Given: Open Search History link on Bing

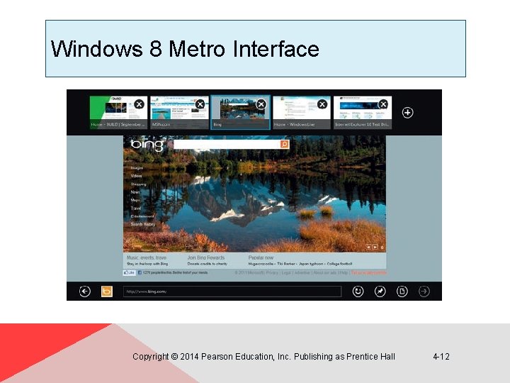Looking at the screenshot, I should tap(143, 224).
